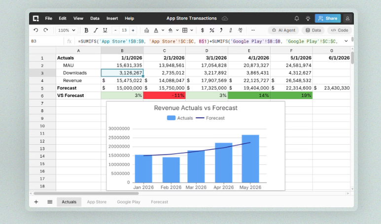Click the text color icon
Screen dimensions: 381x224
(x=156, y=31)
